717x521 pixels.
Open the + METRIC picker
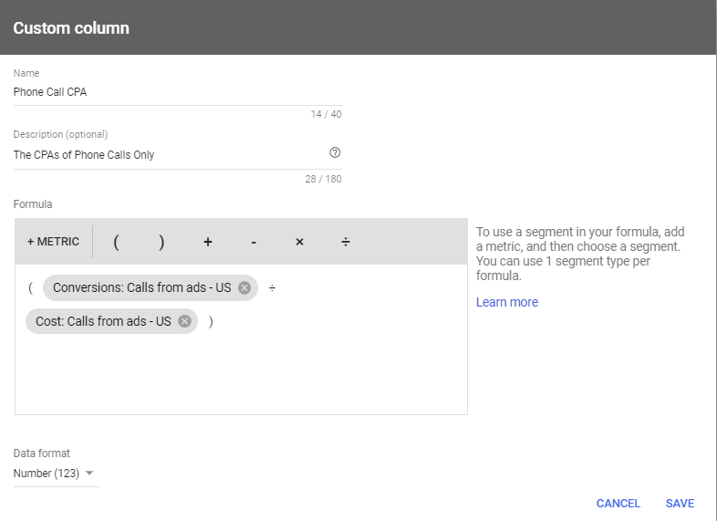point(53,242)
